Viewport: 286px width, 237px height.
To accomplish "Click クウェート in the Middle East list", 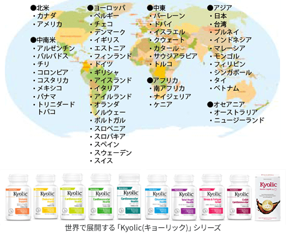I will coord(169,40).
